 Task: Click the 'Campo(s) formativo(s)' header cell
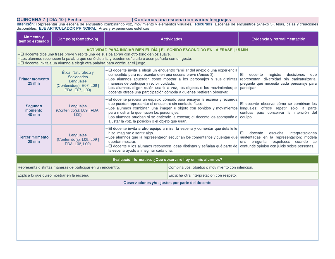(78, 39)
